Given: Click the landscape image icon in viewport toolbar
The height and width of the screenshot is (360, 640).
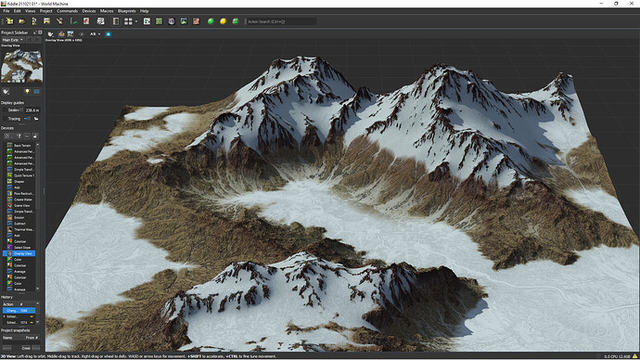Looking at the screenshot, I should tap(70, 34).
